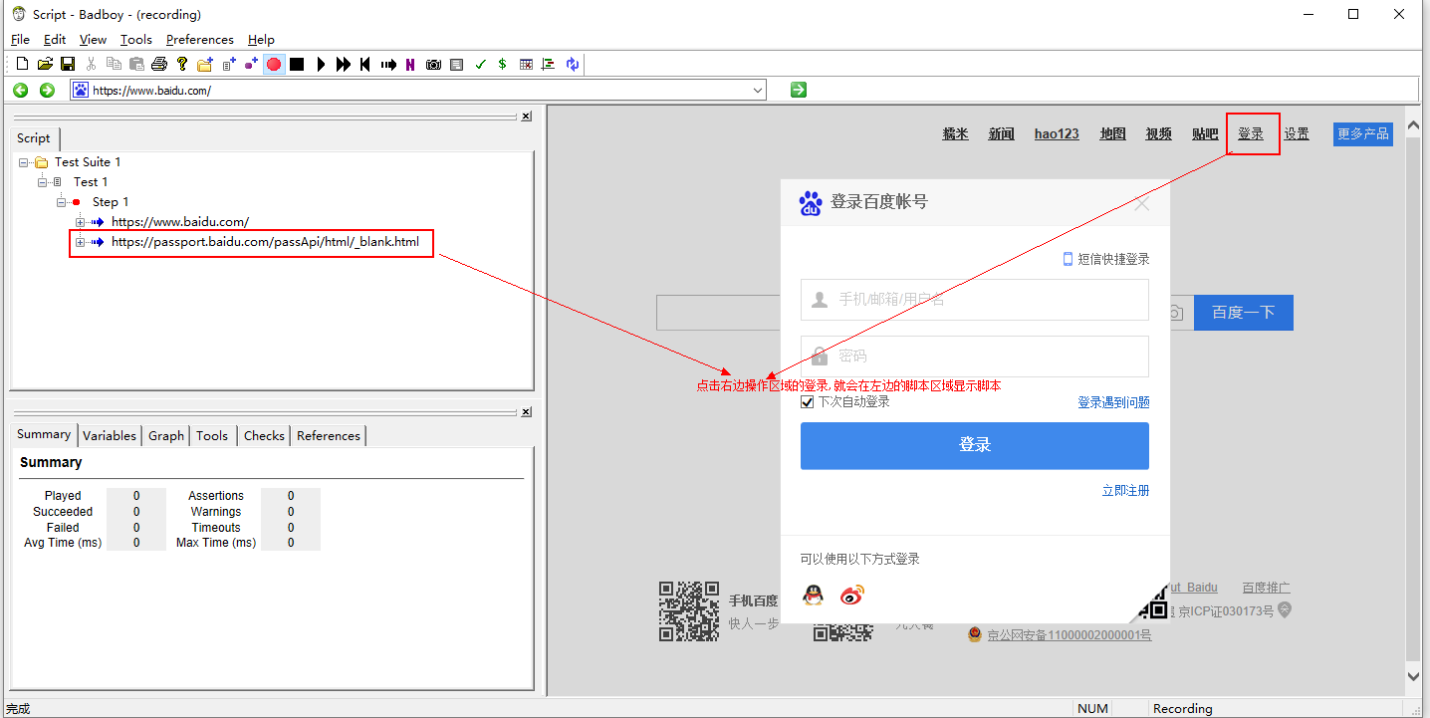Switch to the Checks tab

(264, 435)
